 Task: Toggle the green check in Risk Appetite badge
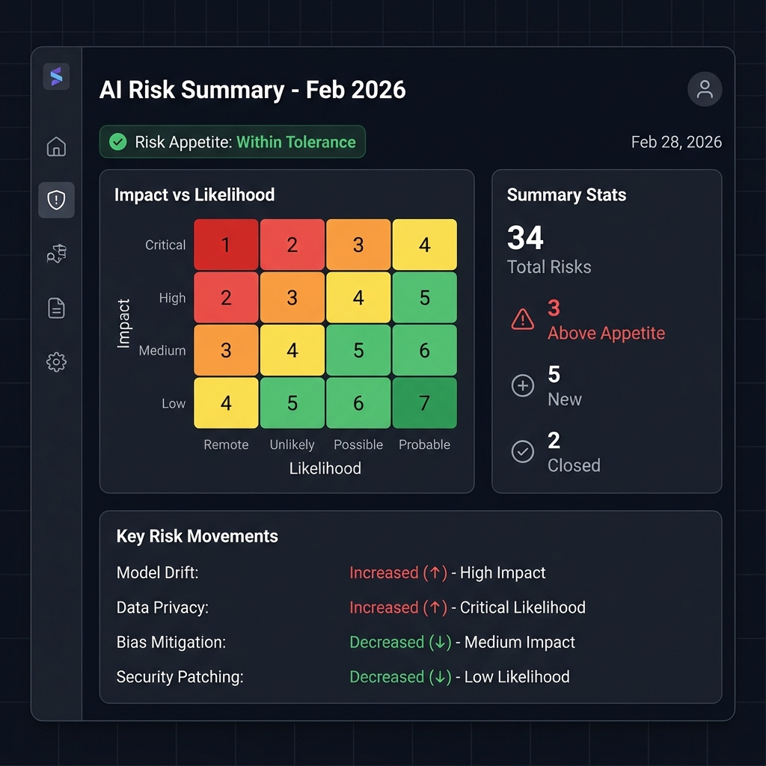point(117,141)
